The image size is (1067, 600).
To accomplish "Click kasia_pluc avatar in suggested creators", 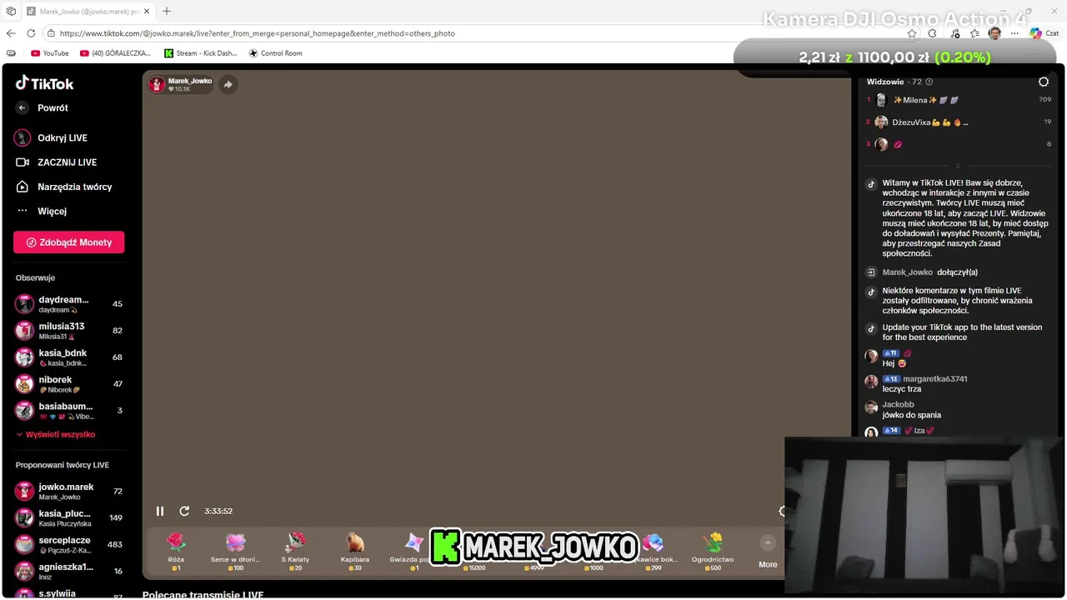I will click(24, 517).
